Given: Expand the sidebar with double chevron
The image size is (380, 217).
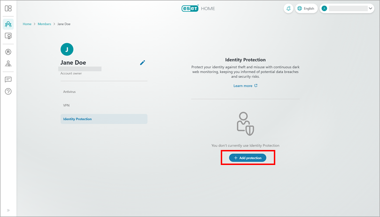Looking at the screenshot, I should pos(8,210).
